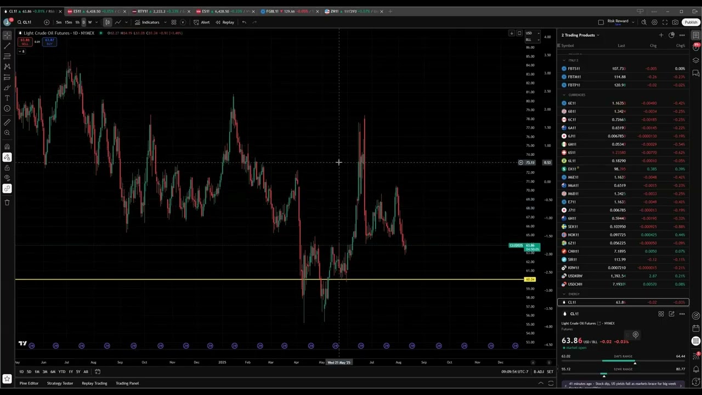The width and height of the screenshot is (702, 395).
Task: Open the Pine Editor tab
Action: (x=29, y=383)
